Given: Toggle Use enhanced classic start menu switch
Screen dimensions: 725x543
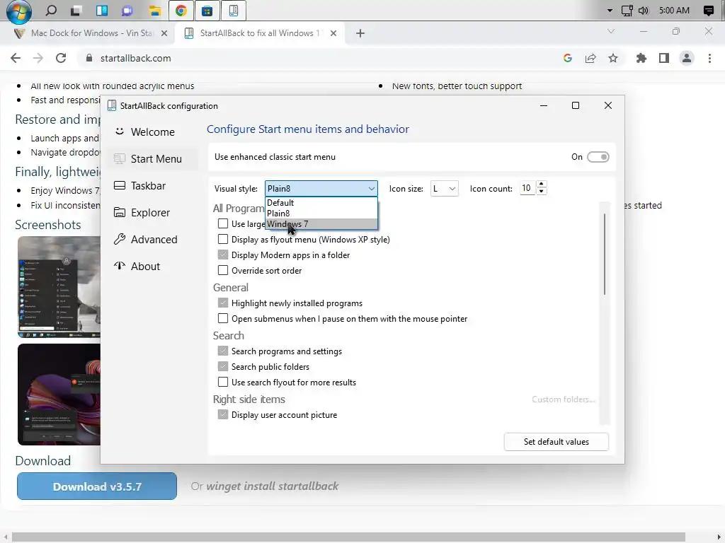Looking at the screenshot, I should pyautogui.click(x=598, y=157).
